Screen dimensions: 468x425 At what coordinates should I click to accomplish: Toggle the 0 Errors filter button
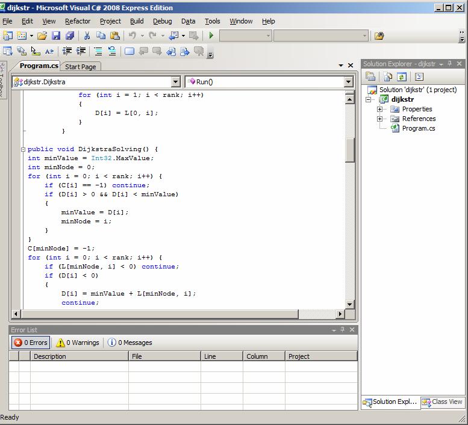(x=31, y=343)
